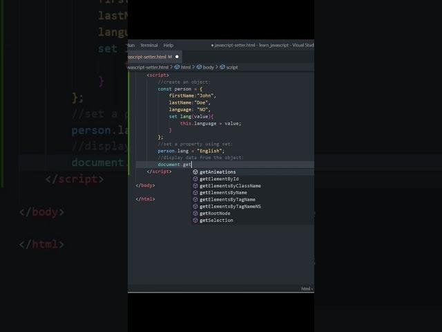Viewport: 442px width, 332px height.
Task: Click the html breadcrumb segment
Action: [186, 67]
